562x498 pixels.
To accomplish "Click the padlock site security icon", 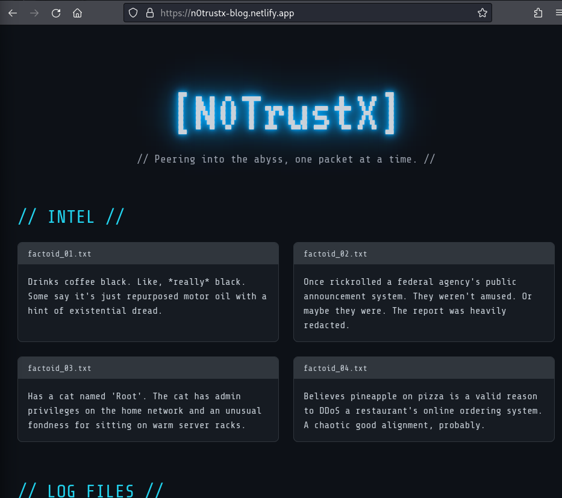I will 150,13.
